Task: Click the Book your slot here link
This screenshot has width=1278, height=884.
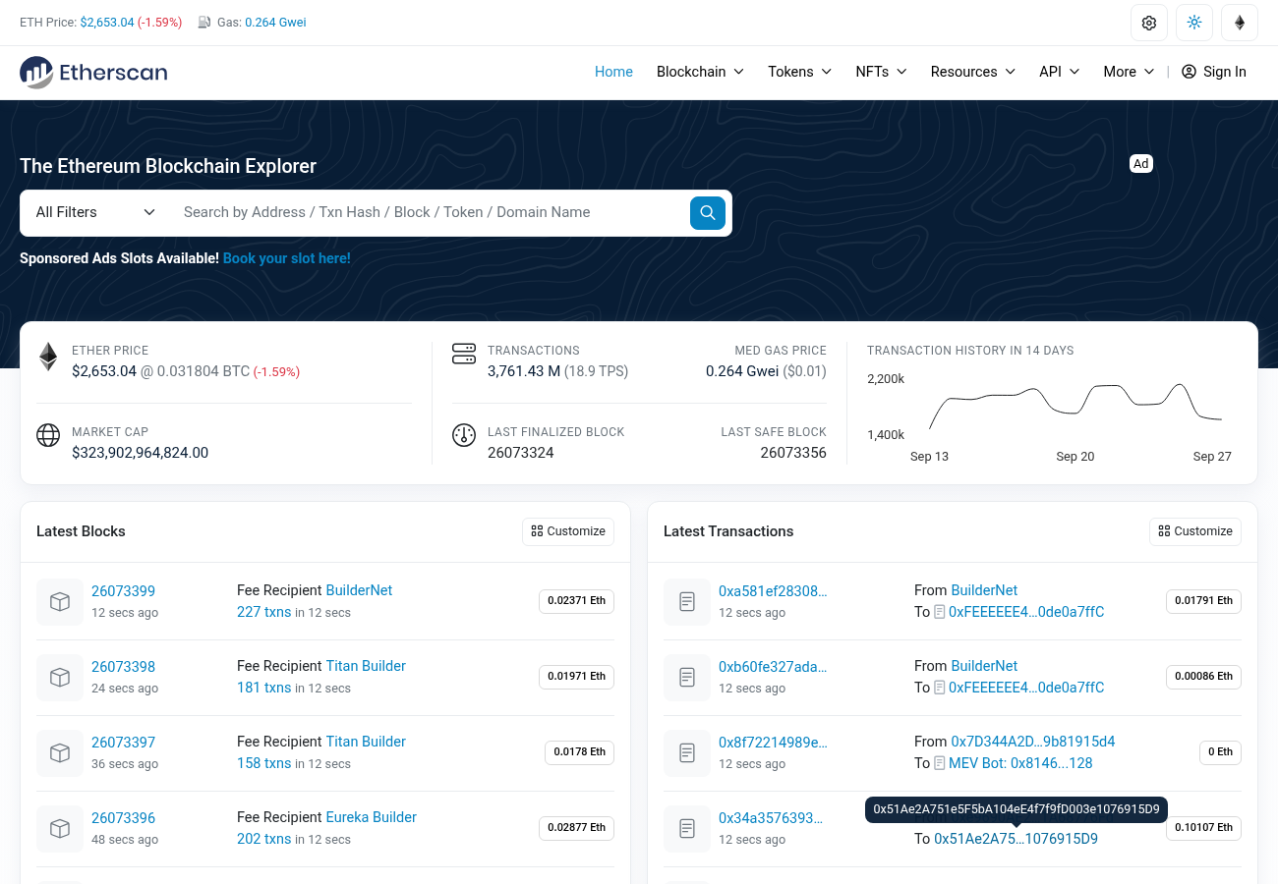Action: [x=287, y=258]
